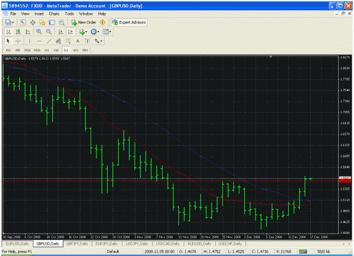Switch to the EURUSD,Daily chart tab
This screenshot has width=354, height=256.
coord(18,244)
